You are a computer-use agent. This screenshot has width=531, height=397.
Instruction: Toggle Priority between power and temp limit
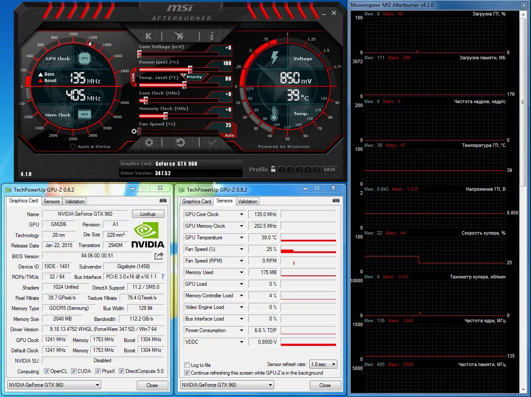pyautogui.click(x=194, y=77)
